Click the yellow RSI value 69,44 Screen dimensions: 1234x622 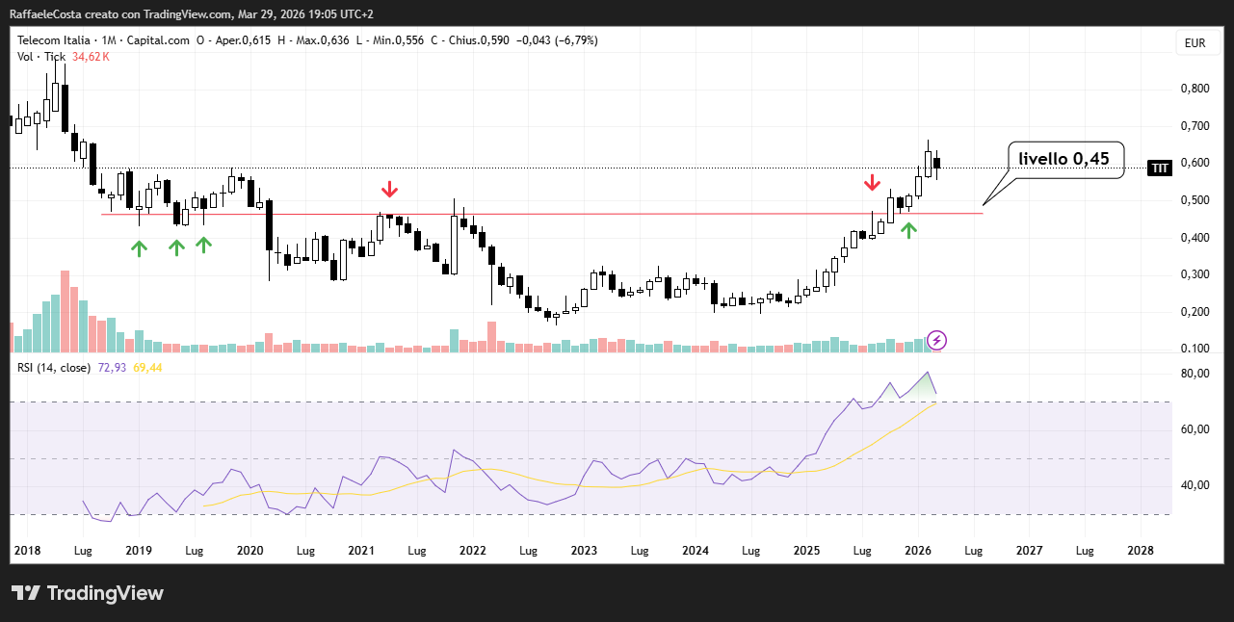click(x=147, y=368)
